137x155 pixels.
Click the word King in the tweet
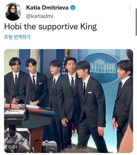click(88, 27)
